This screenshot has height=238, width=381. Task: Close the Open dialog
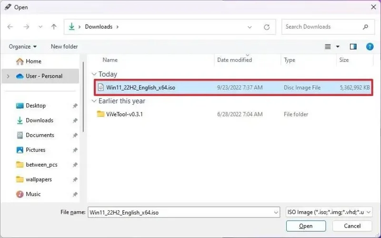click(x=373, y=7)
